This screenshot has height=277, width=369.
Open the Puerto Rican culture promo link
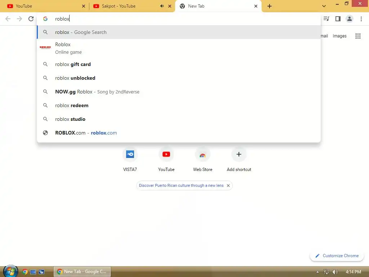click(x=181, y=186)
